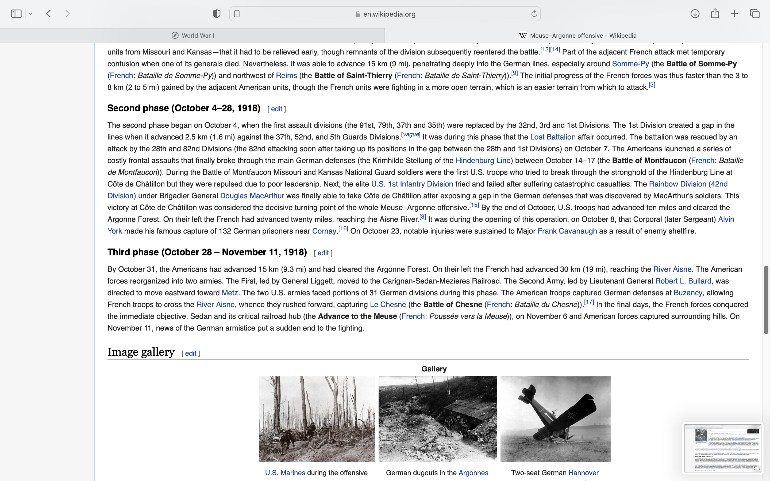Open the crashed German Hannover plane photo
The image size is (770, 481).
tap(556, 419)
